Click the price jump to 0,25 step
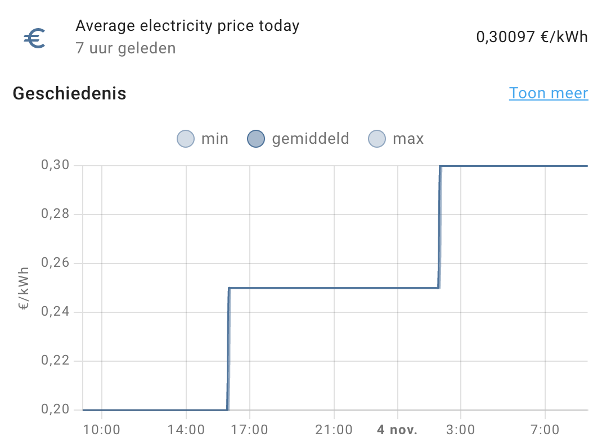This screenshot has width=602, height=446. [x=229, y=348]
